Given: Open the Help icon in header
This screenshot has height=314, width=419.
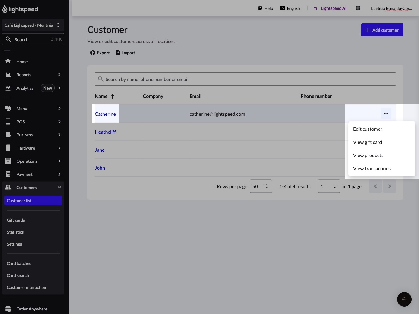Looking at the screenshot, I should [260, 8].
